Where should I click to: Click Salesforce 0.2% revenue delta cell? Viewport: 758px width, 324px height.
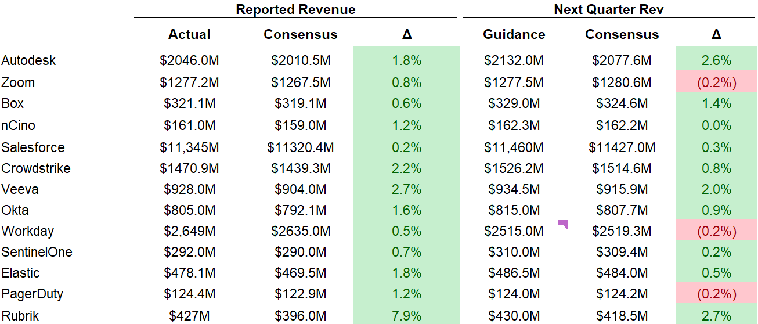(x=407, y=147)
